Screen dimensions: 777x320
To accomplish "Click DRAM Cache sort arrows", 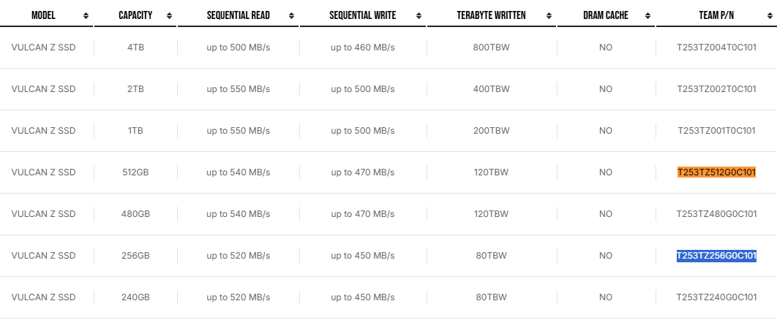I will (x=647, y=16).
